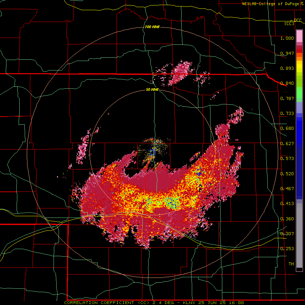Select the 0.520 scale value

(287, 174)
